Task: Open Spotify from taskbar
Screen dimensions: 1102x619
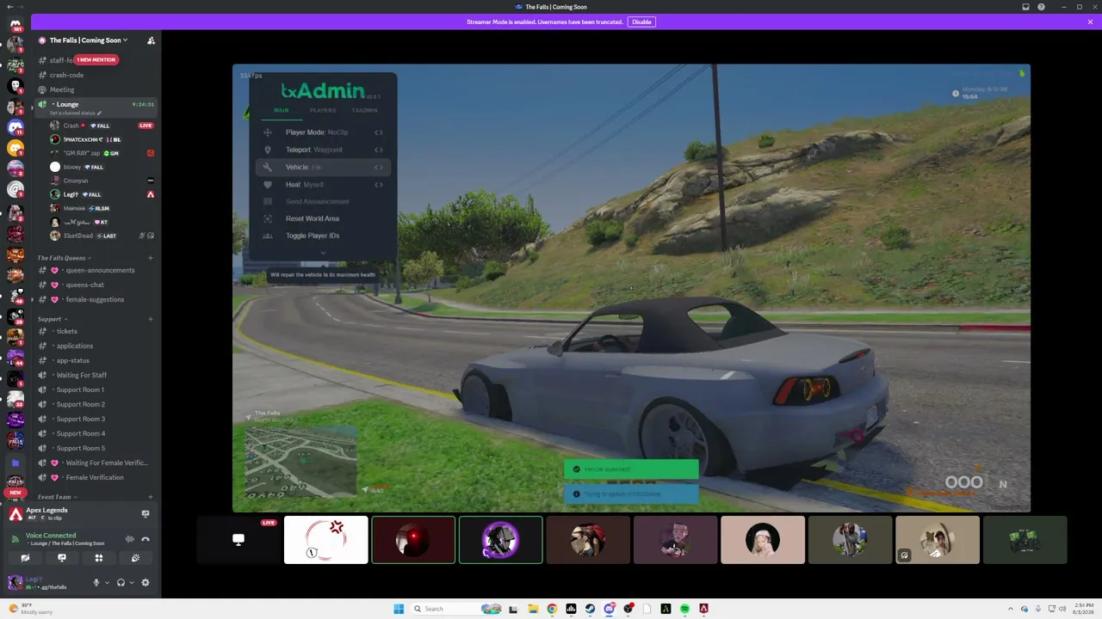Action: coord(684,609)
